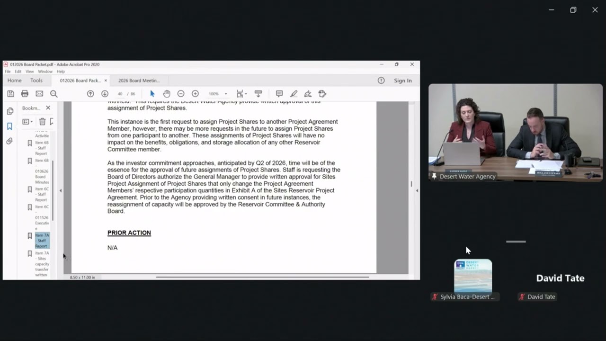Viewport: 606px width, 341px height.
Task: Click the horizontal document scrollbar
Action: (x=262, y=277)
